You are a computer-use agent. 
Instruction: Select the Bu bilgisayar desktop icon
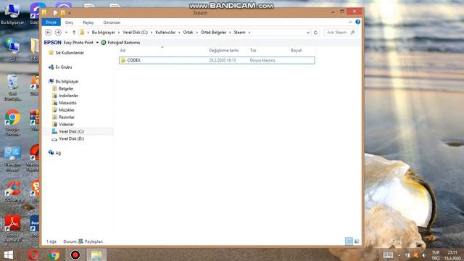(12, 14)
